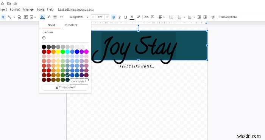Pick the yellow color swatch
265x140 pixels.
[x=58, y=52]
